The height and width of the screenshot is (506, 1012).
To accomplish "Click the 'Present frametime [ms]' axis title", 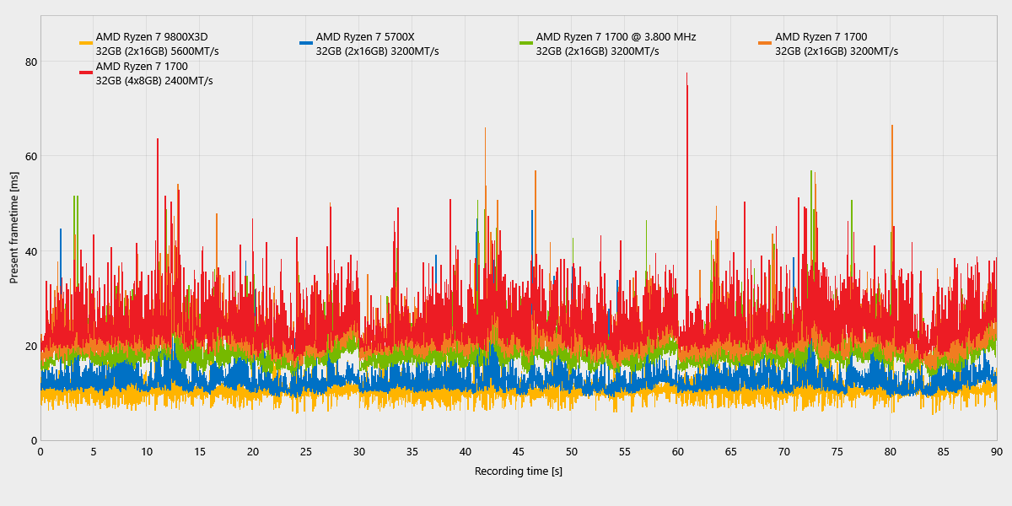I will pyautogui.click(x=14, y=228).
